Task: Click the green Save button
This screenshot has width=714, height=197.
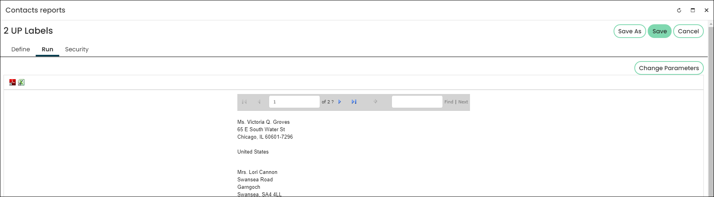Action: click(x=660, y=31)
